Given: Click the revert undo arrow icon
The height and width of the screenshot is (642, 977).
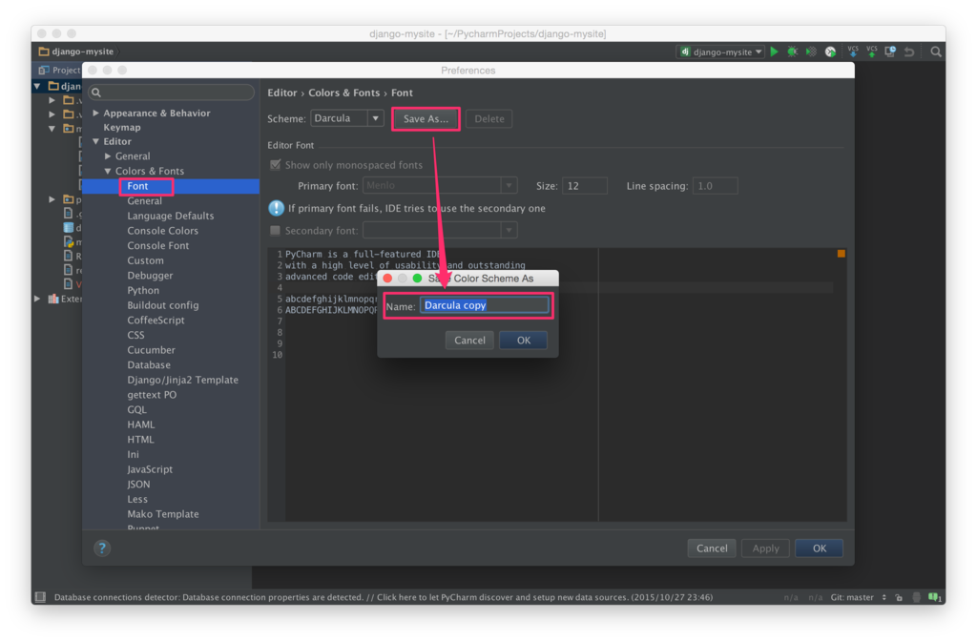Looking at the screenshot, I should click(909, 52).
